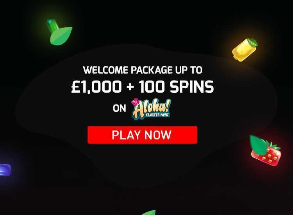Image resolution: width=293 pixels, height=215 pixels.
Task: Click the green leaf peeking at bottom edge
Action: pyautogui.click(x=149, y=213)
